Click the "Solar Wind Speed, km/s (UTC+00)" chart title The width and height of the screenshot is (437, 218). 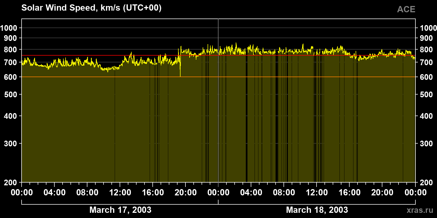click(91, 8)
